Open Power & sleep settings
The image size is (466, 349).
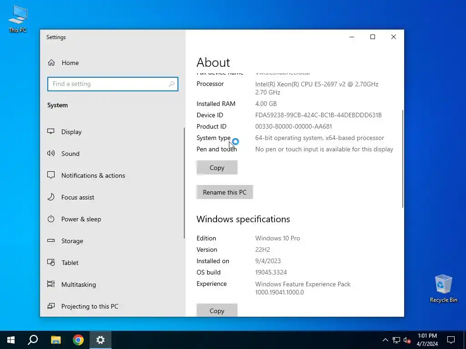[81, 219]
